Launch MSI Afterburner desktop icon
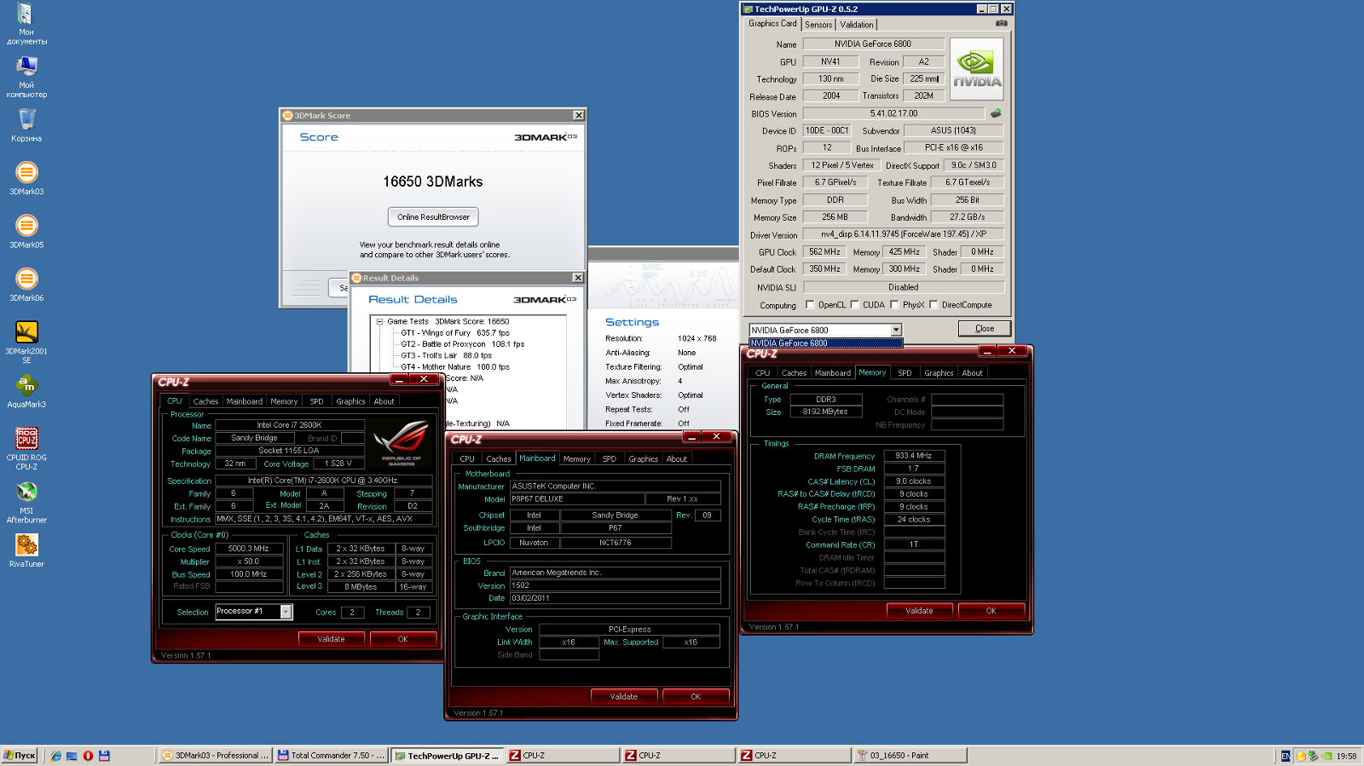 (x=26, y=502)
